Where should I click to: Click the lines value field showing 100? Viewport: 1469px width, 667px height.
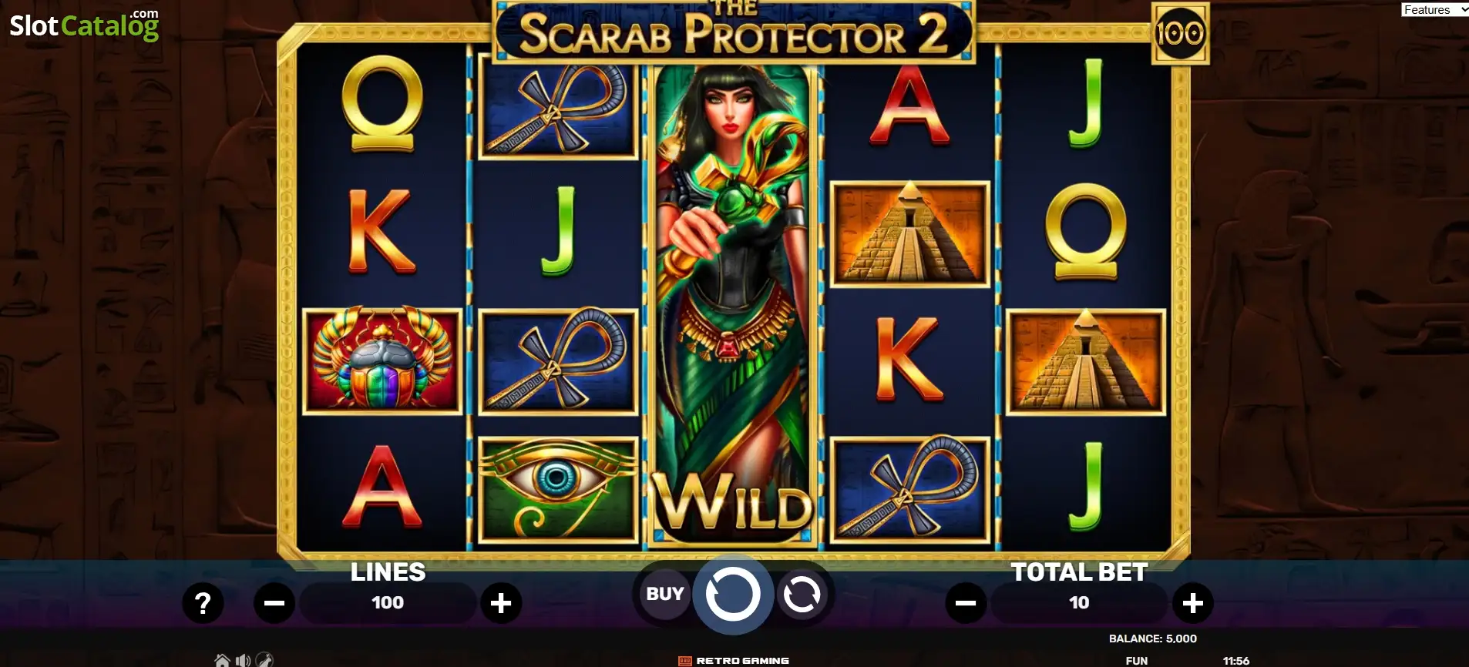coord(388,603)
